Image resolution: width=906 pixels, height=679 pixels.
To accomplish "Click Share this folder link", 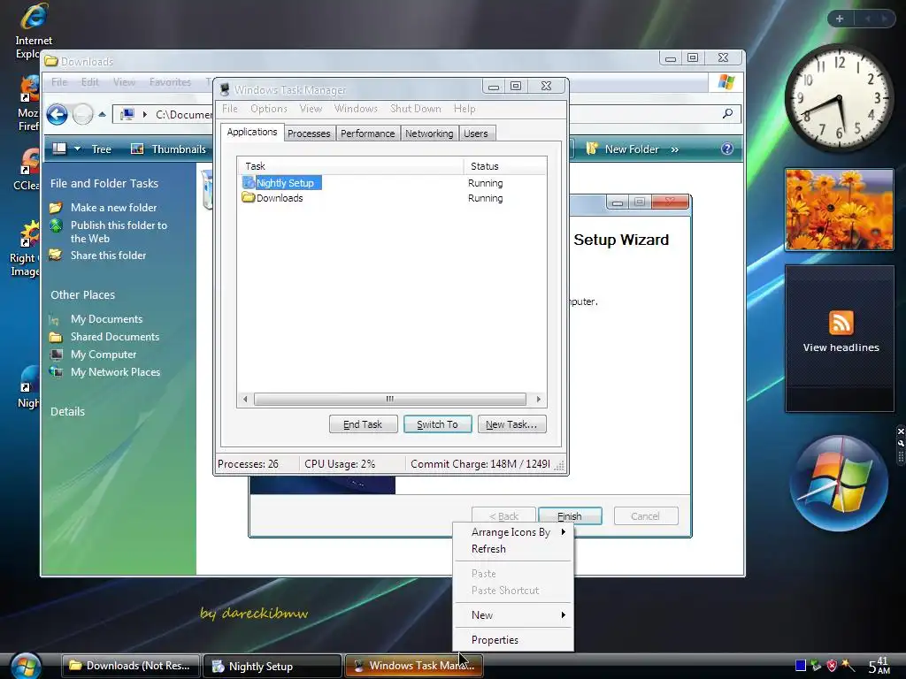I will tap(108, 256).
